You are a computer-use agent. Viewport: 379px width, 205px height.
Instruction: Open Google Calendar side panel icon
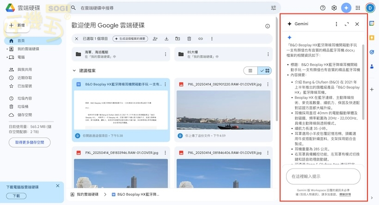[x=372, y=24]
